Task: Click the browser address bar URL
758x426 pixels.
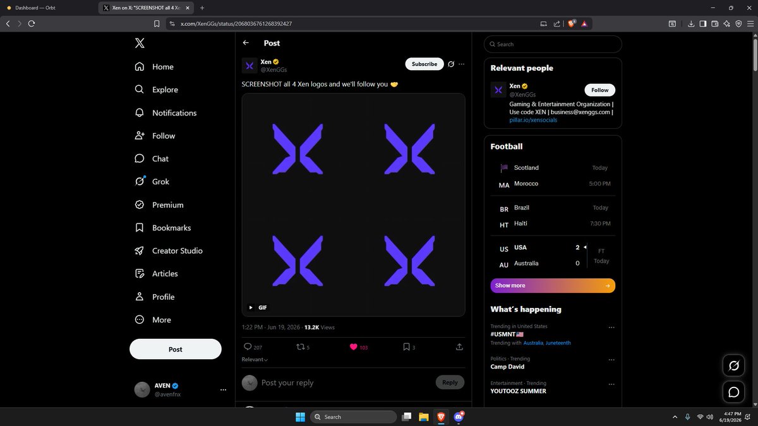Action: [236, 23]
